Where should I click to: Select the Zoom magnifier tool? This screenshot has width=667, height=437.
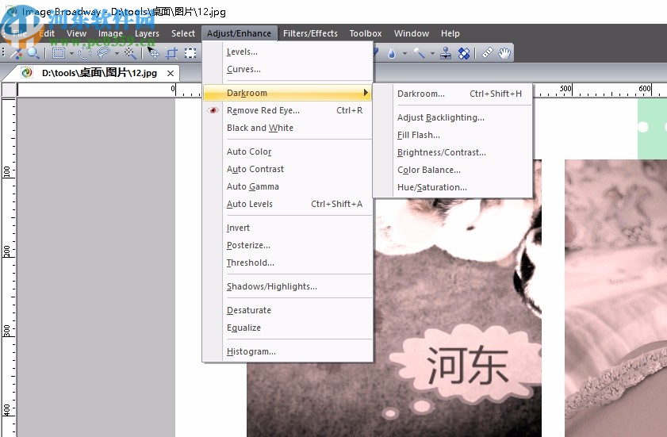click(x=33, y=53)
